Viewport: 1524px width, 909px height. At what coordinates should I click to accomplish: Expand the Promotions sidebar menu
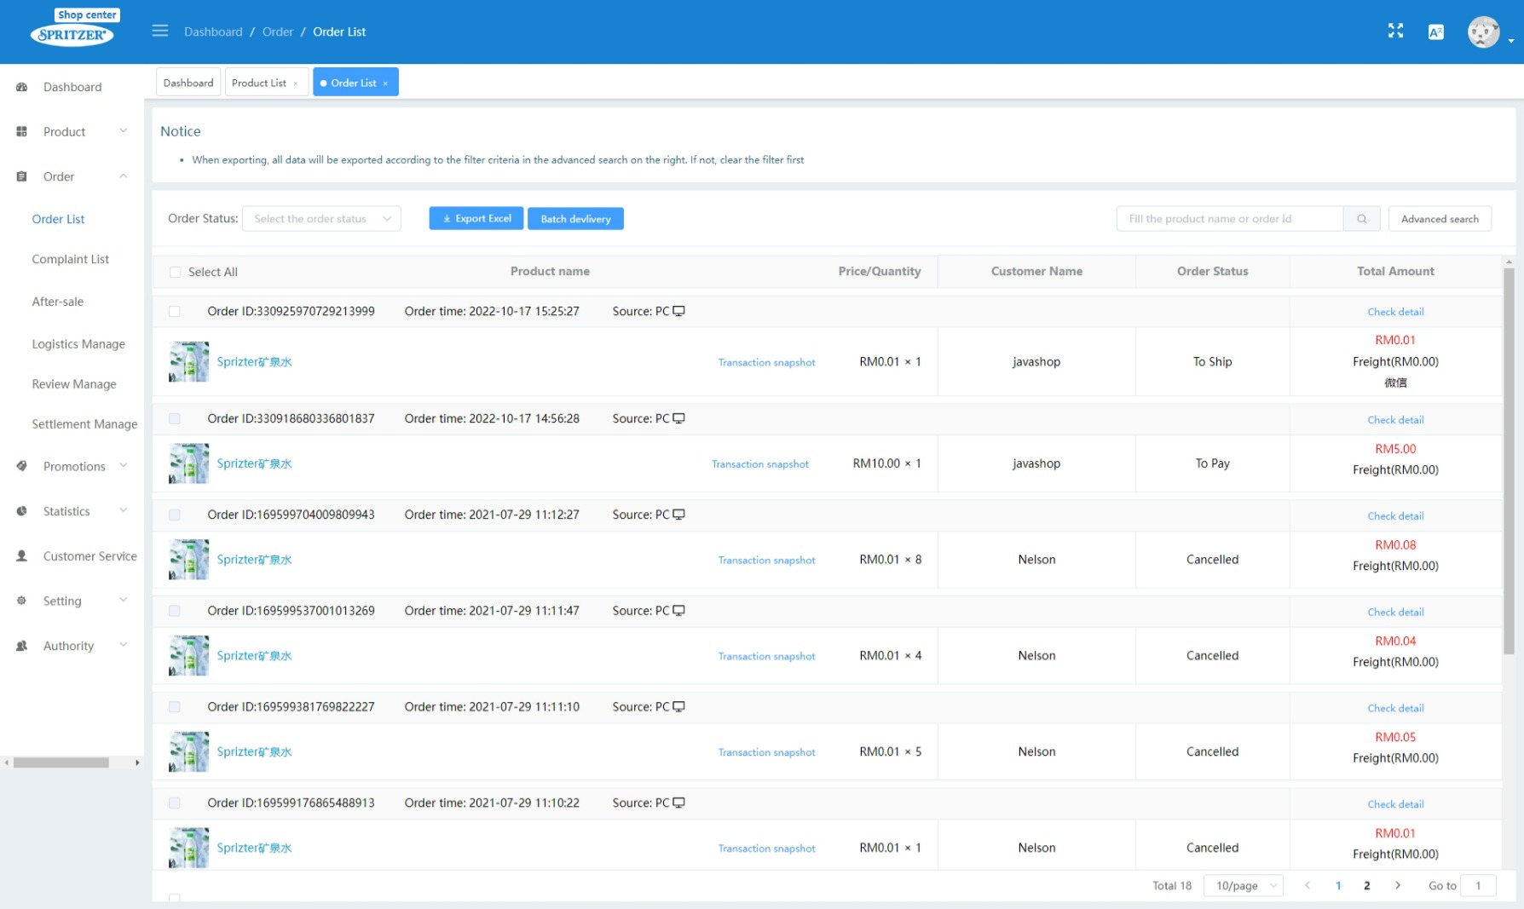coord(124,466)
